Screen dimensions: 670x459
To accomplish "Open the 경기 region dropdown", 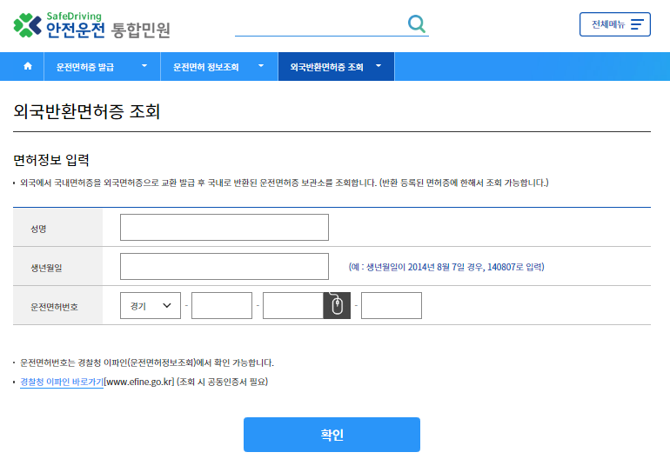I will pos(151,306).
